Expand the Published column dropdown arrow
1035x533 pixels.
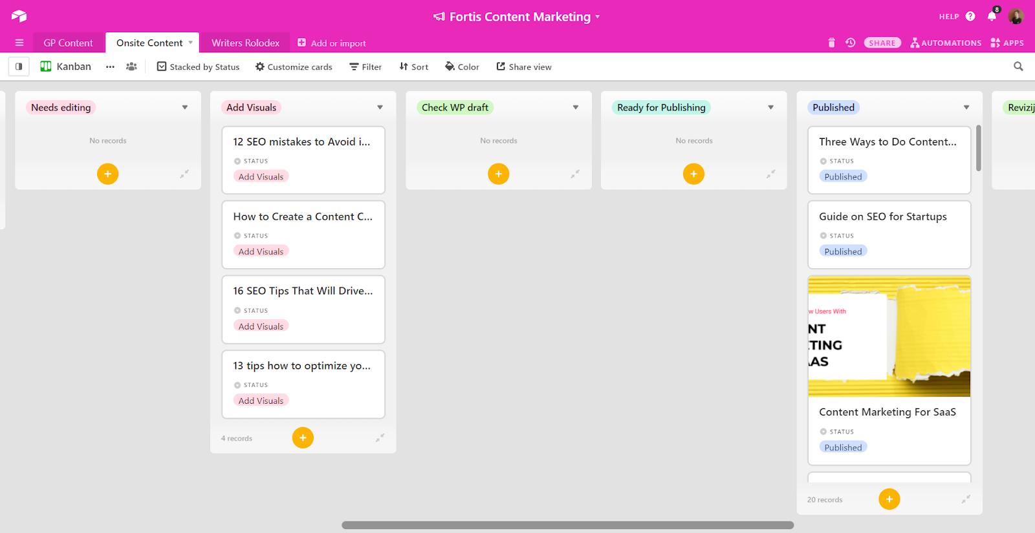click(966, 108)
